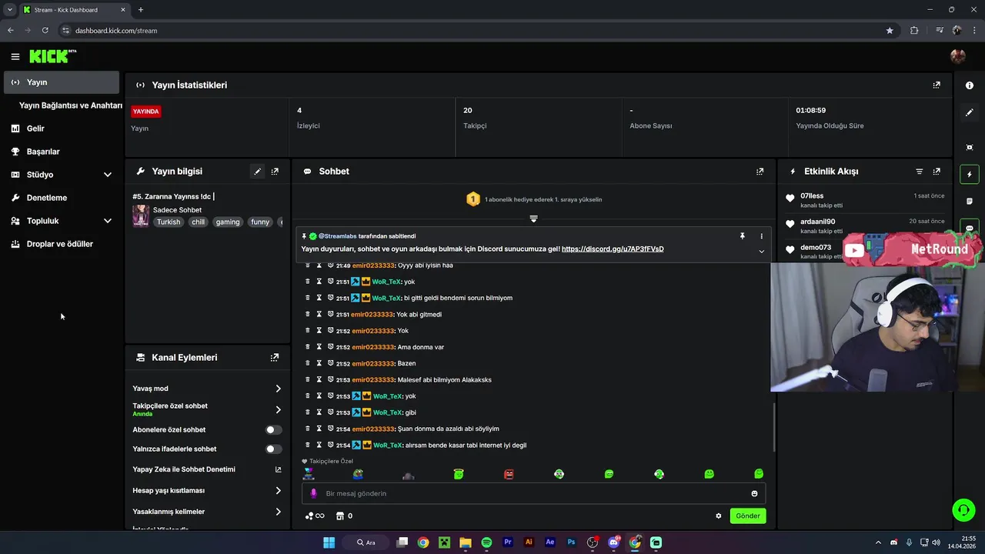Delete emir0233333's message "Bazen"
This screenshot has width=985, height=554.
(x=308, y=363)
